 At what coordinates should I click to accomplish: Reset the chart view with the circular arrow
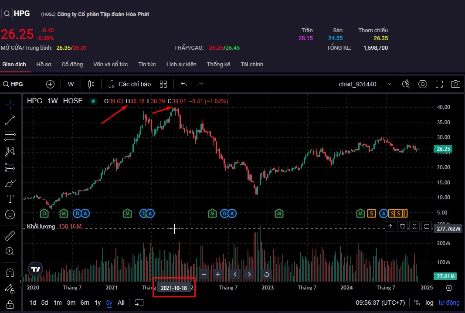pyautogui.click(x=267, y=274)
